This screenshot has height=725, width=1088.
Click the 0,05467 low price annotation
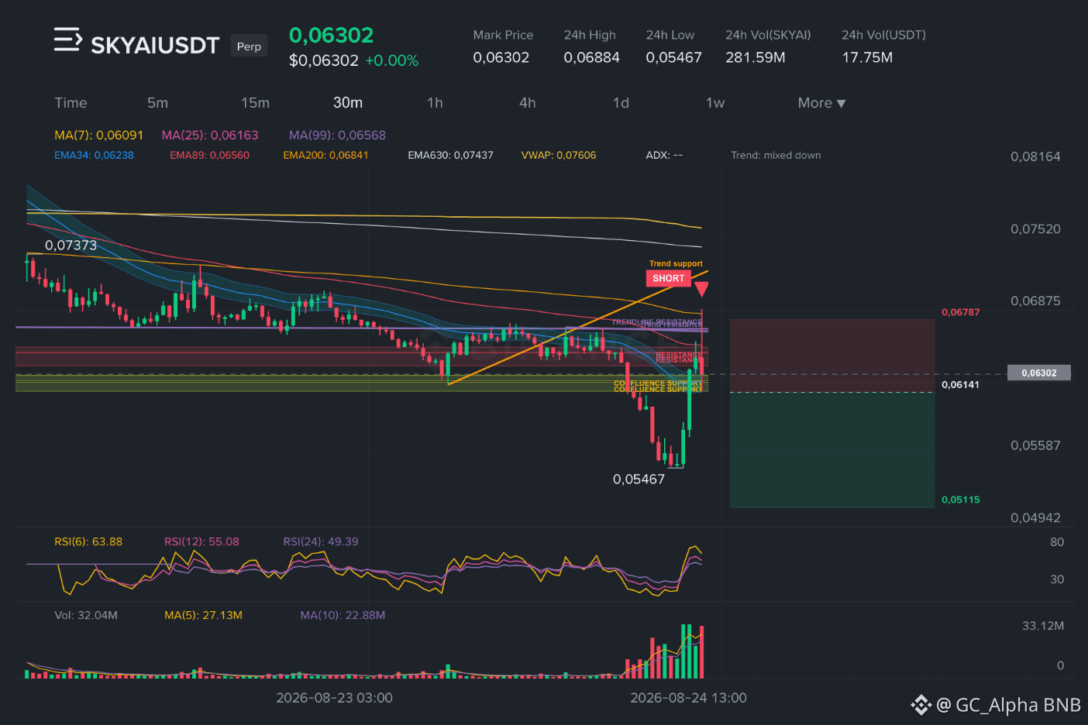point(639,479)
